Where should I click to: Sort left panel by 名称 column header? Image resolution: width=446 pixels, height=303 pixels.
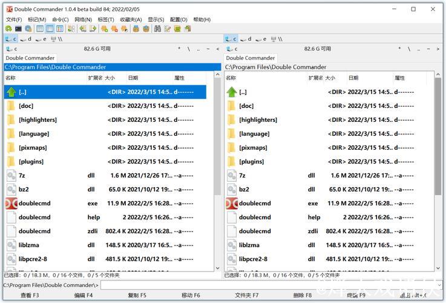[45, 78]
